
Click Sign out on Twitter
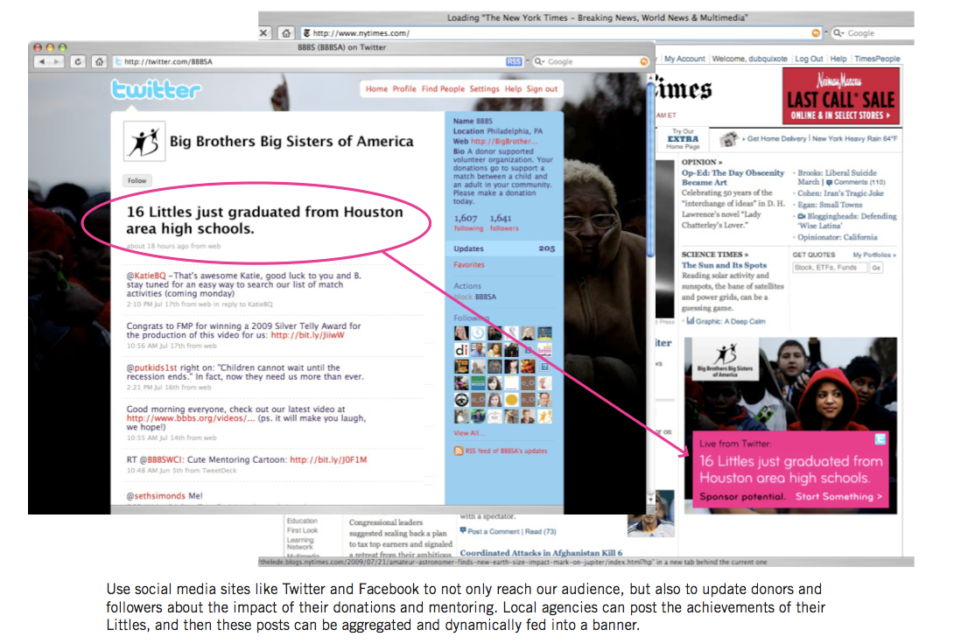click(x=542, y=89)
